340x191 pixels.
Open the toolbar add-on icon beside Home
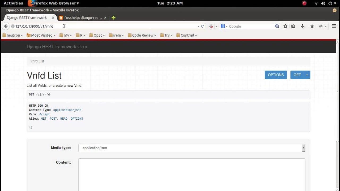[321, 26]
